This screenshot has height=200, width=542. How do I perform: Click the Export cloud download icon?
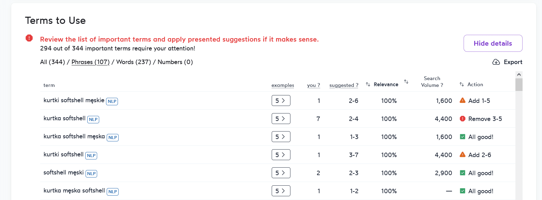pyautogui.click(x=496, y=62)
